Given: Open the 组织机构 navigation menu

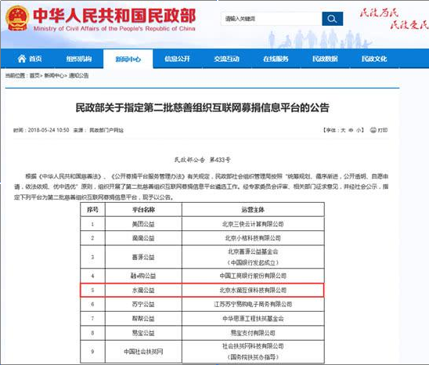Looking at the screenshot, I should 79,59.
